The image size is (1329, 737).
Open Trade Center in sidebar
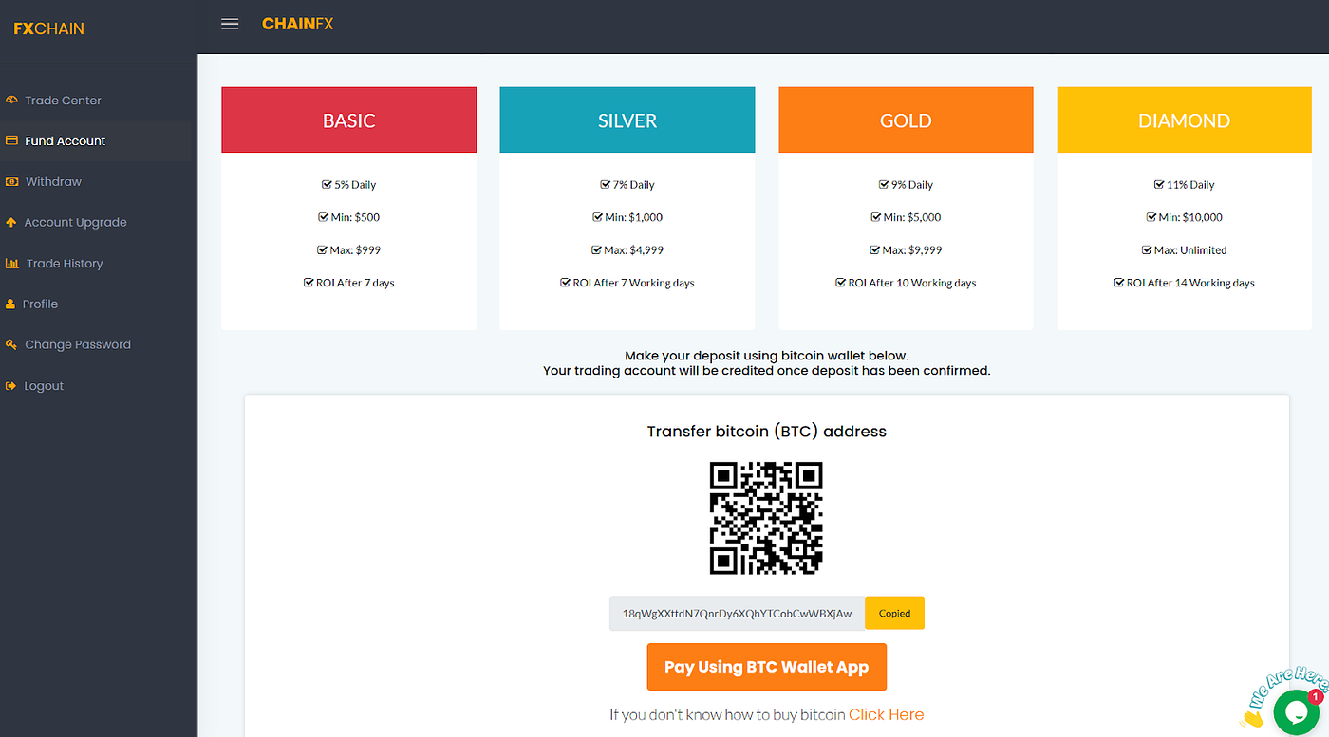click(x=63, y=100)
